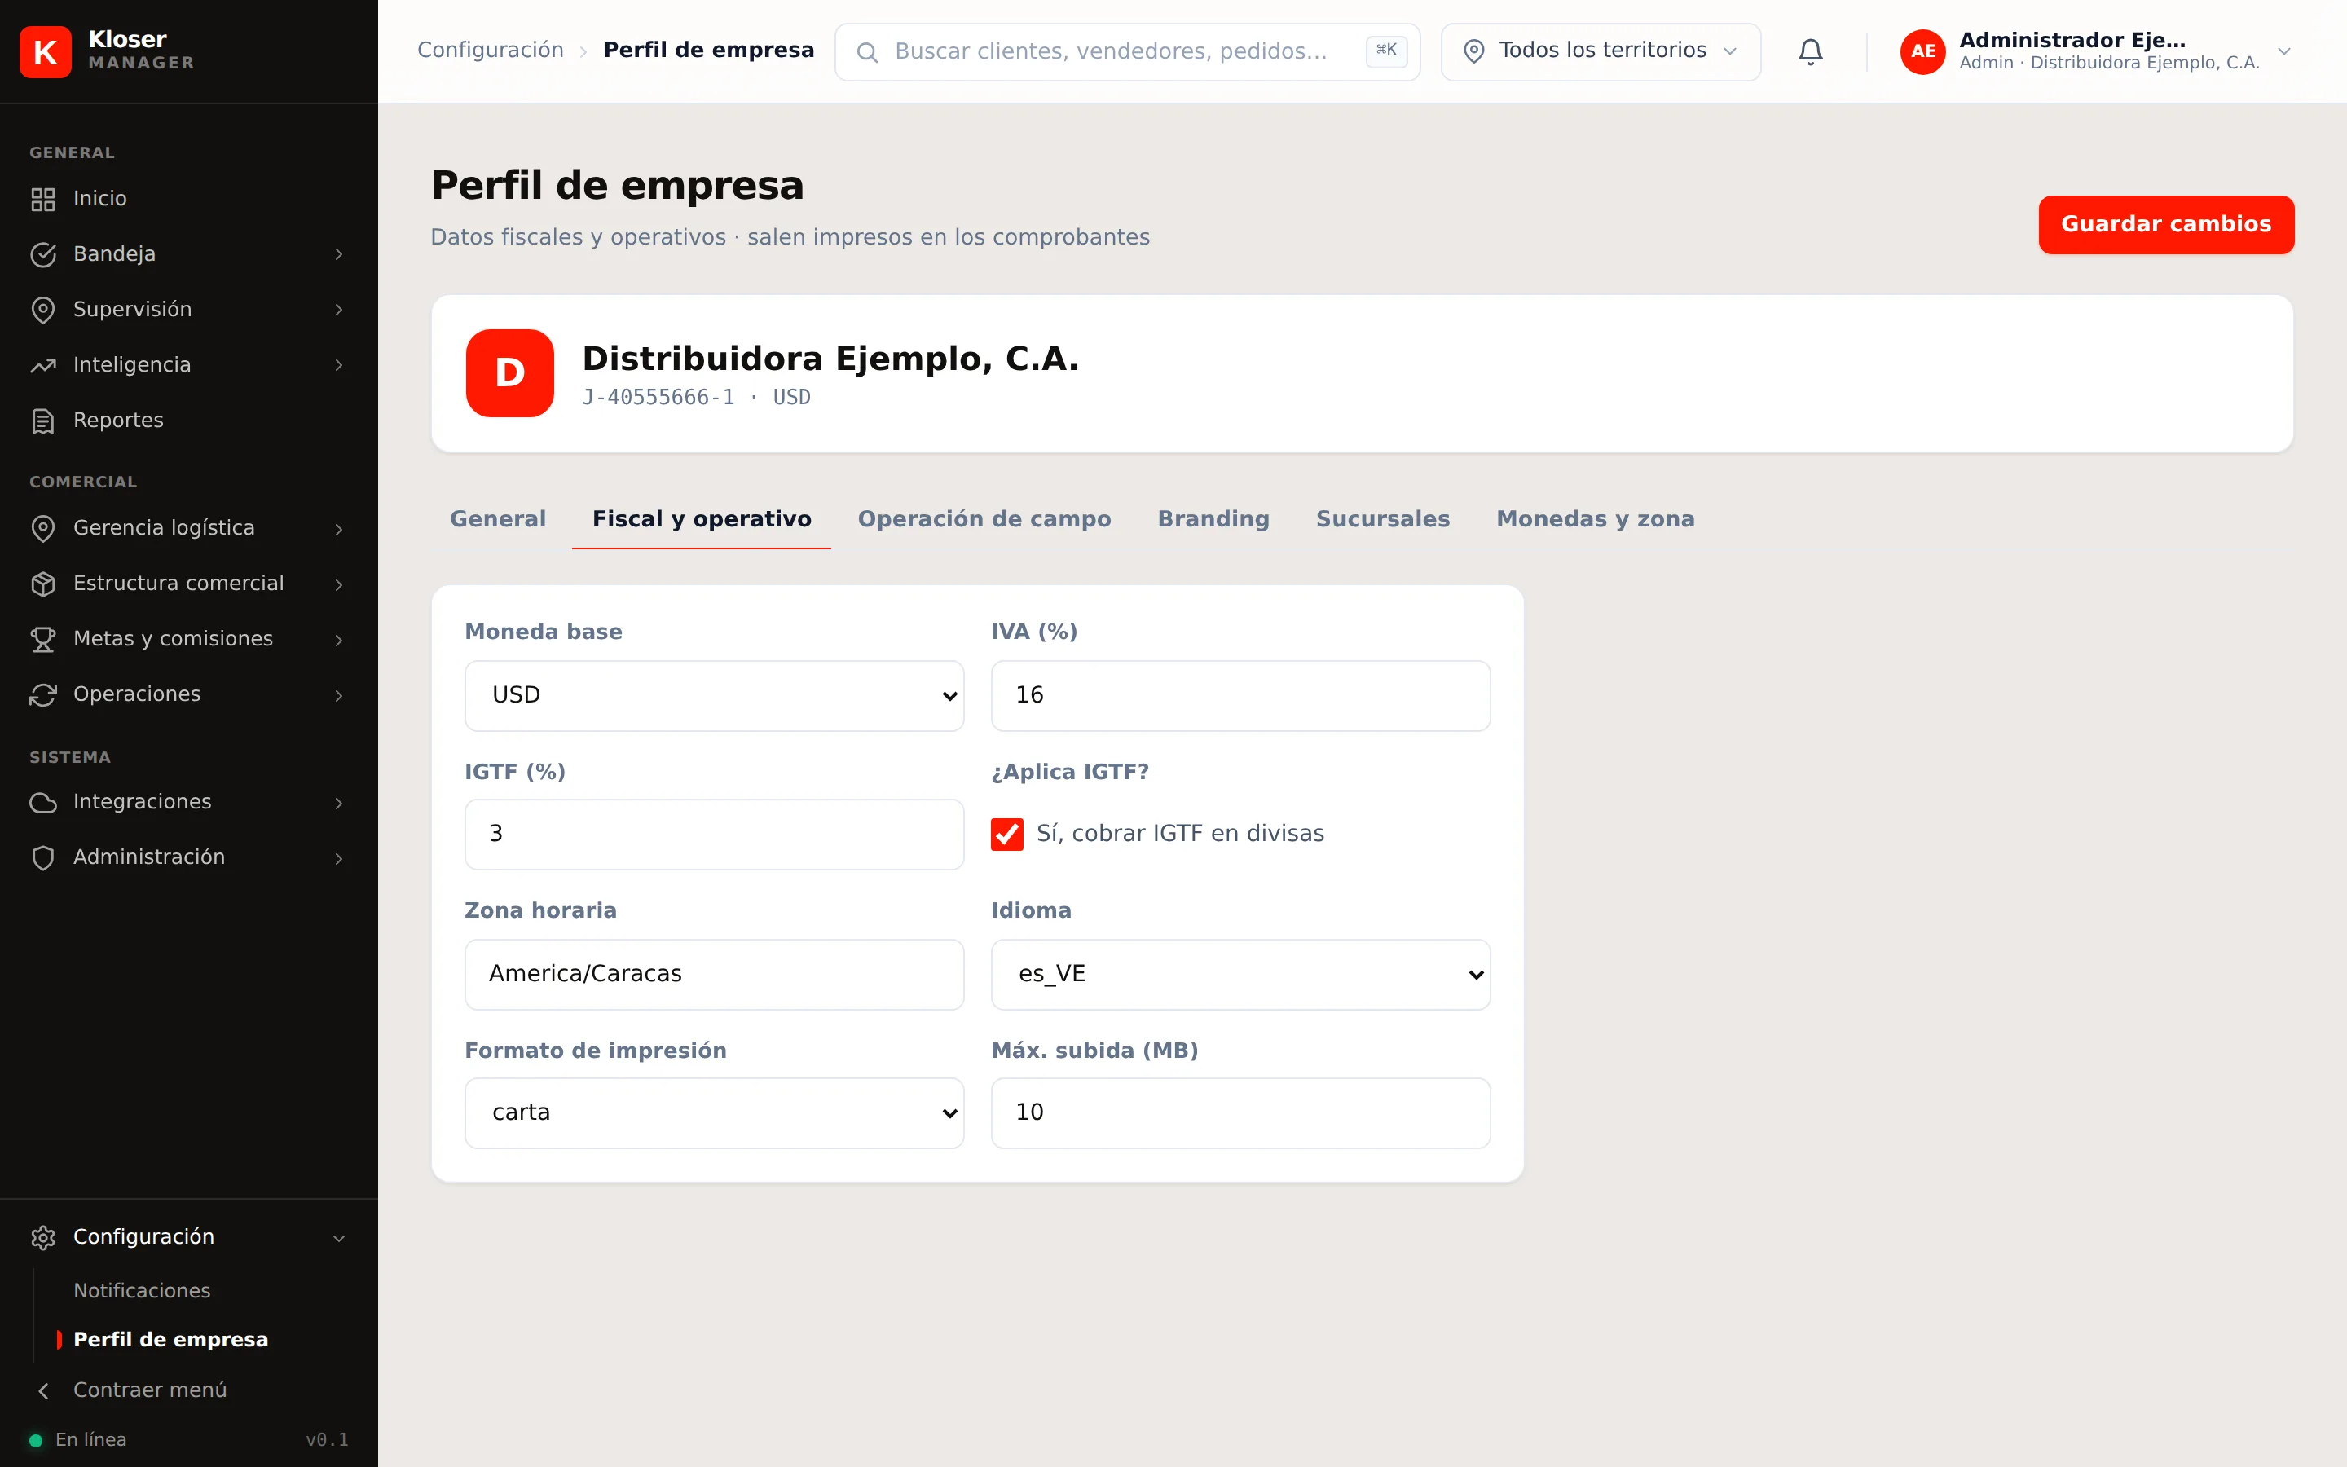
Task: Click the Administración shield icon
Action: pos(42,857)
